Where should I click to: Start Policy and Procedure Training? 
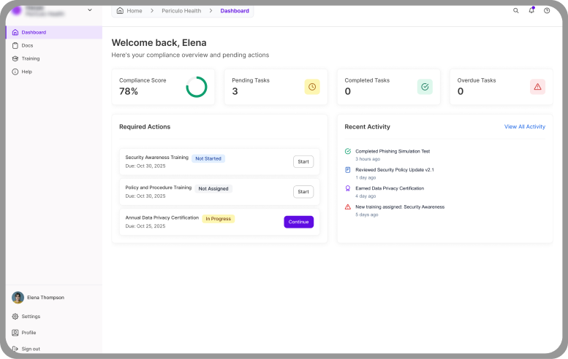(303, 192)
